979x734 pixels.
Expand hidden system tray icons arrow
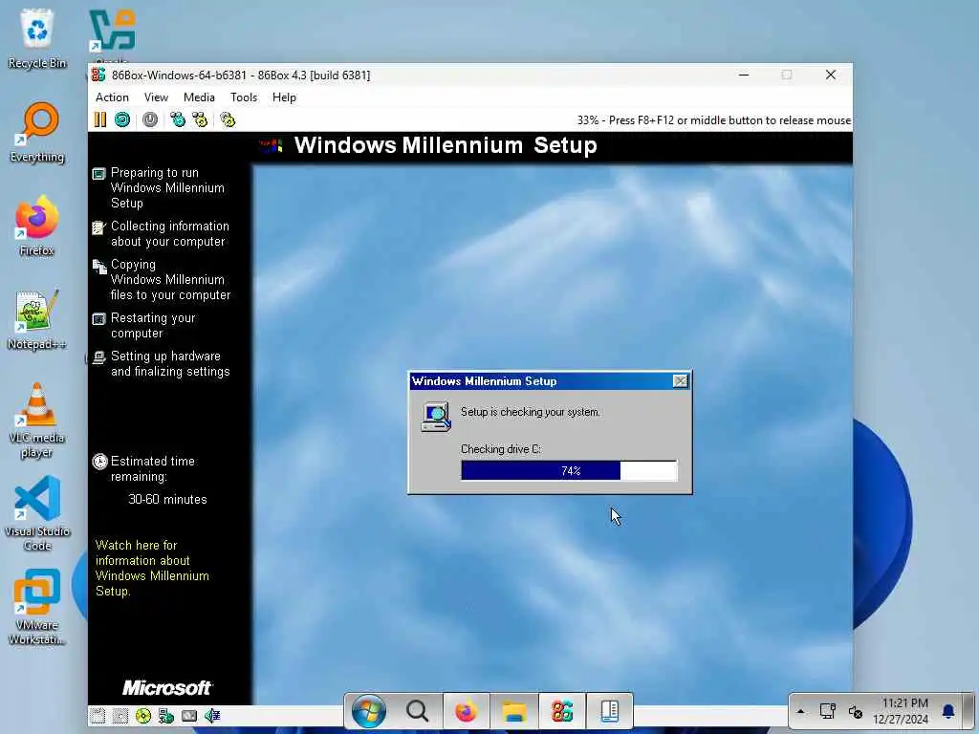coord(801,711)
